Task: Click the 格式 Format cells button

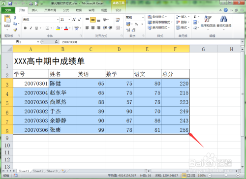Action: 183,28
